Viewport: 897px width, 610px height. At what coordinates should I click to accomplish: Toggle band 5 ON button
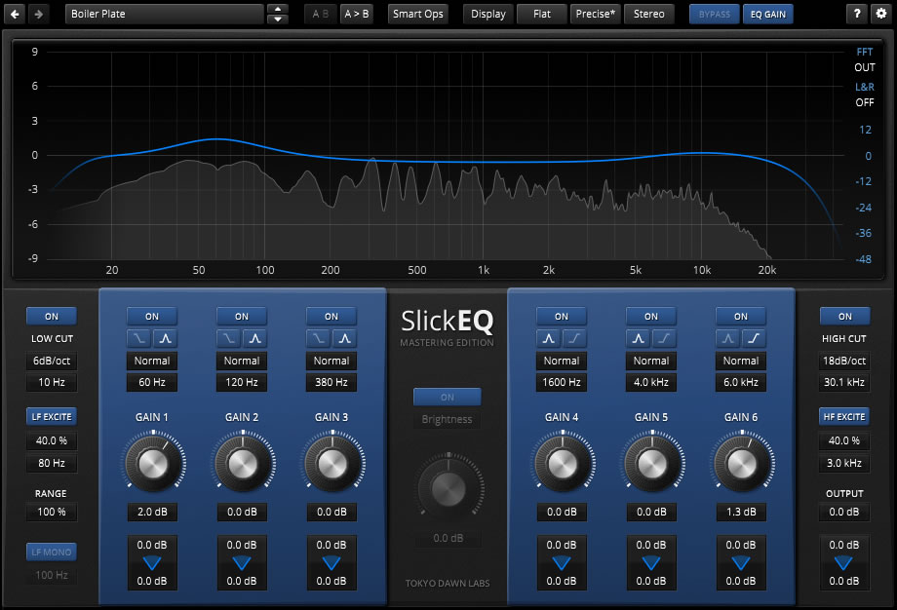click(x=651, y=316)
